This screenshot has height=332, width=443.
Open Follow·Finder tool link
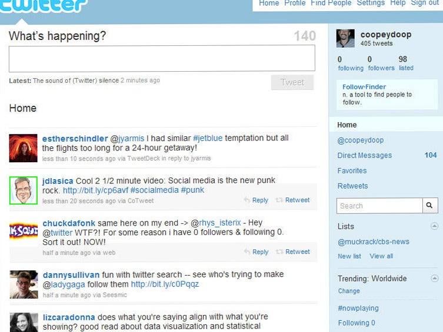click(x=364, y=87)
